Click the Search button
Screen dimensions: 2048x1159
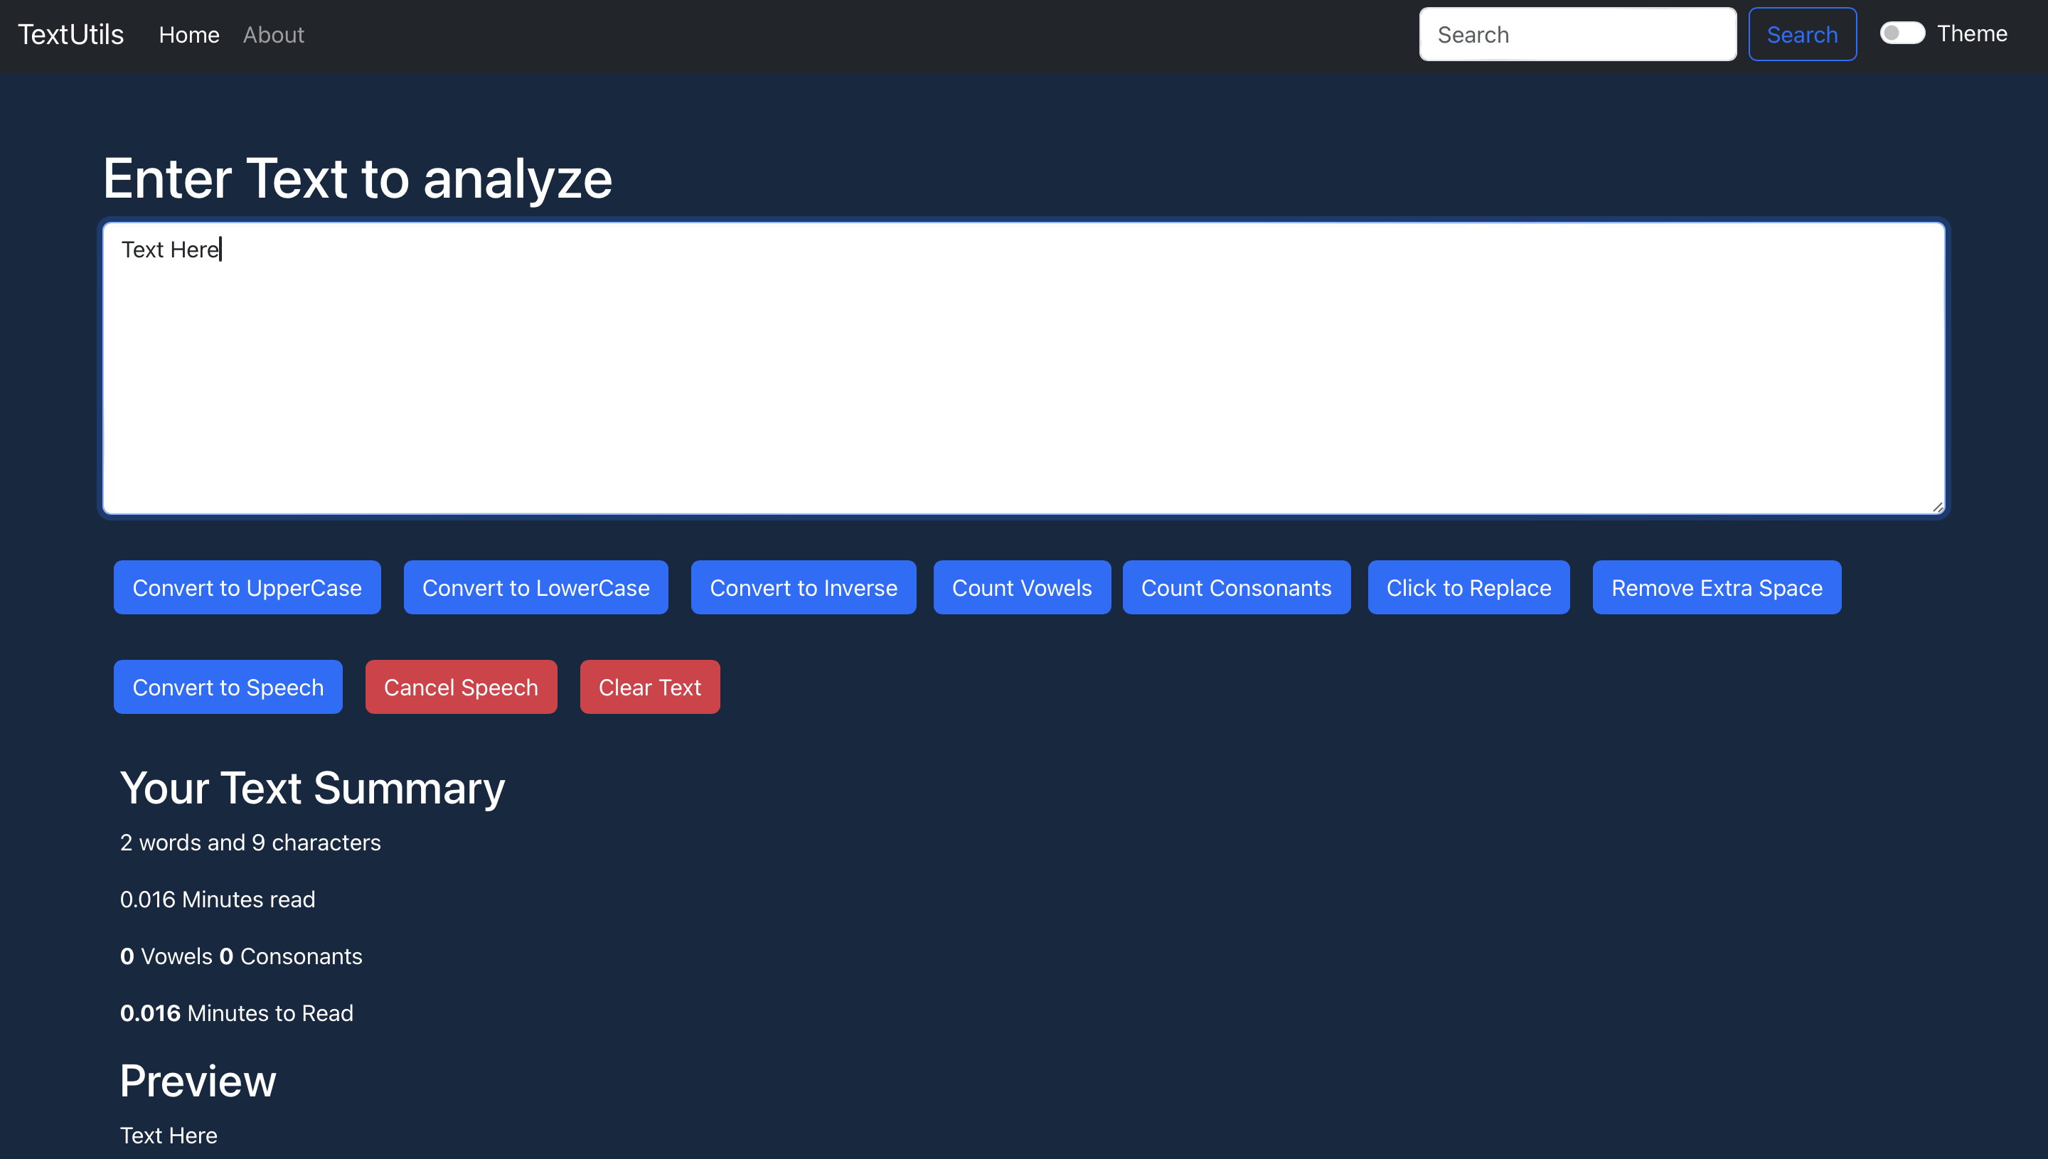[1805, 33]
